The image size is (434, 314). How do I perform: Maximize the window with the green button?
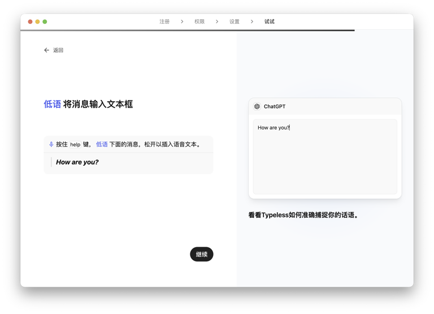click(45, 21)
